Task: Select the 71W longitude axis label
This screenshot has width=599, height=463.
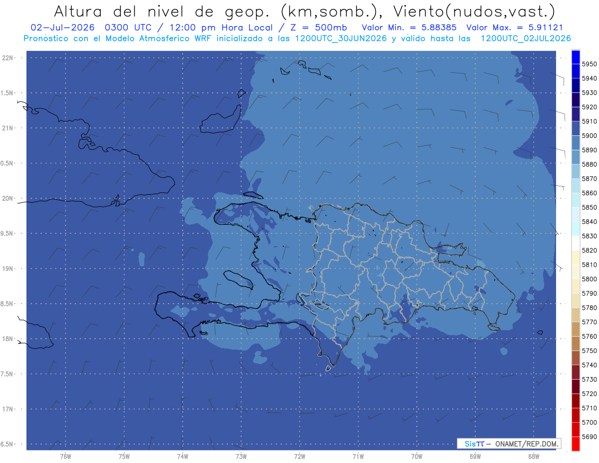Action: click(358, 457)
